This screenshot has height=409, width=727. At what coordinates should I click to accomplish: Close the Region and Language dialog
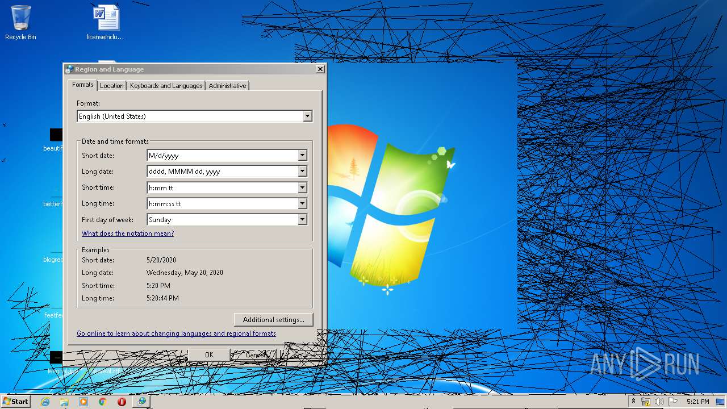tap(320, 69)
